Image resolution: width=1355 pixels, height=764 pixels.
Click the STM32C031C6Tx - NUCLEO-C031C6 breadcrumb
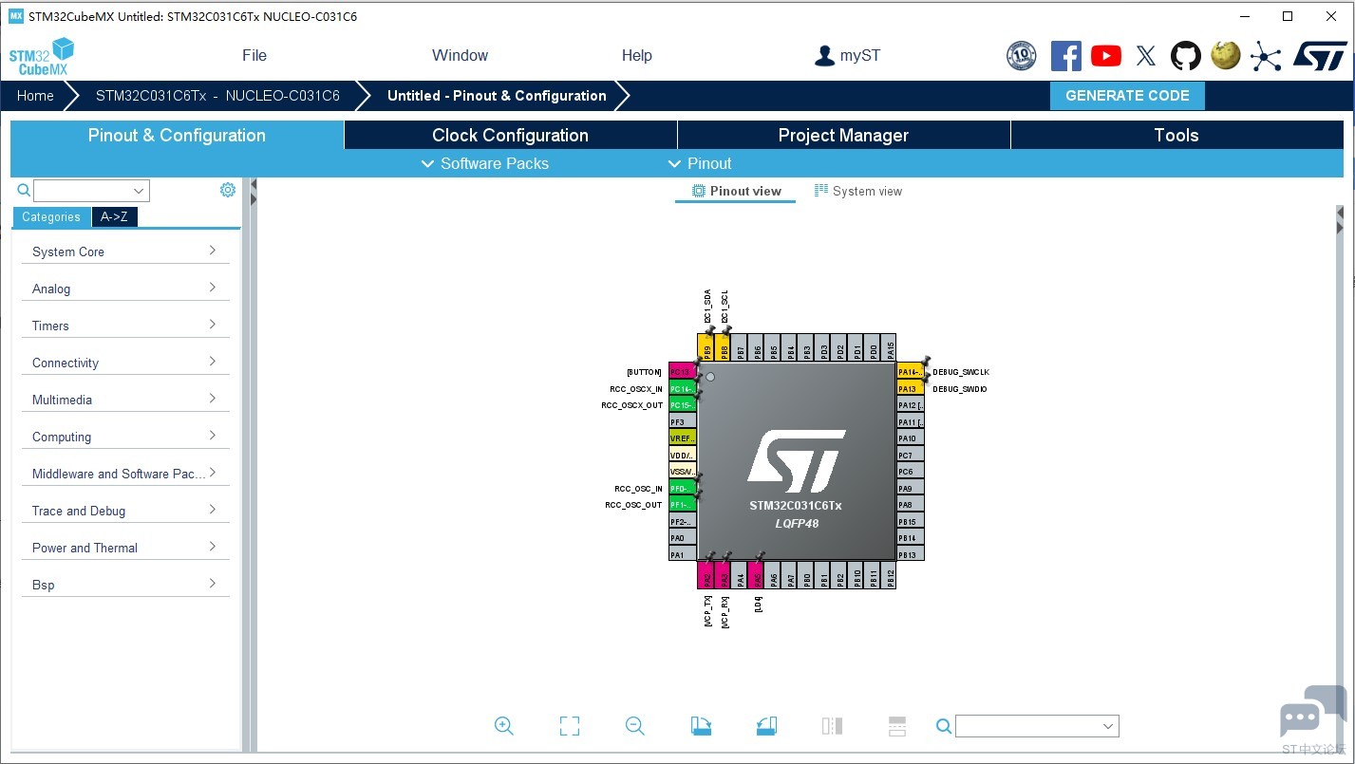click(x=217, y=96)
